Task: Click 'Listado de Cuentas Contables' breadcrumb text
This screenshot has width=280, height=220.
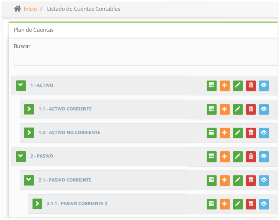Action: 84,9
